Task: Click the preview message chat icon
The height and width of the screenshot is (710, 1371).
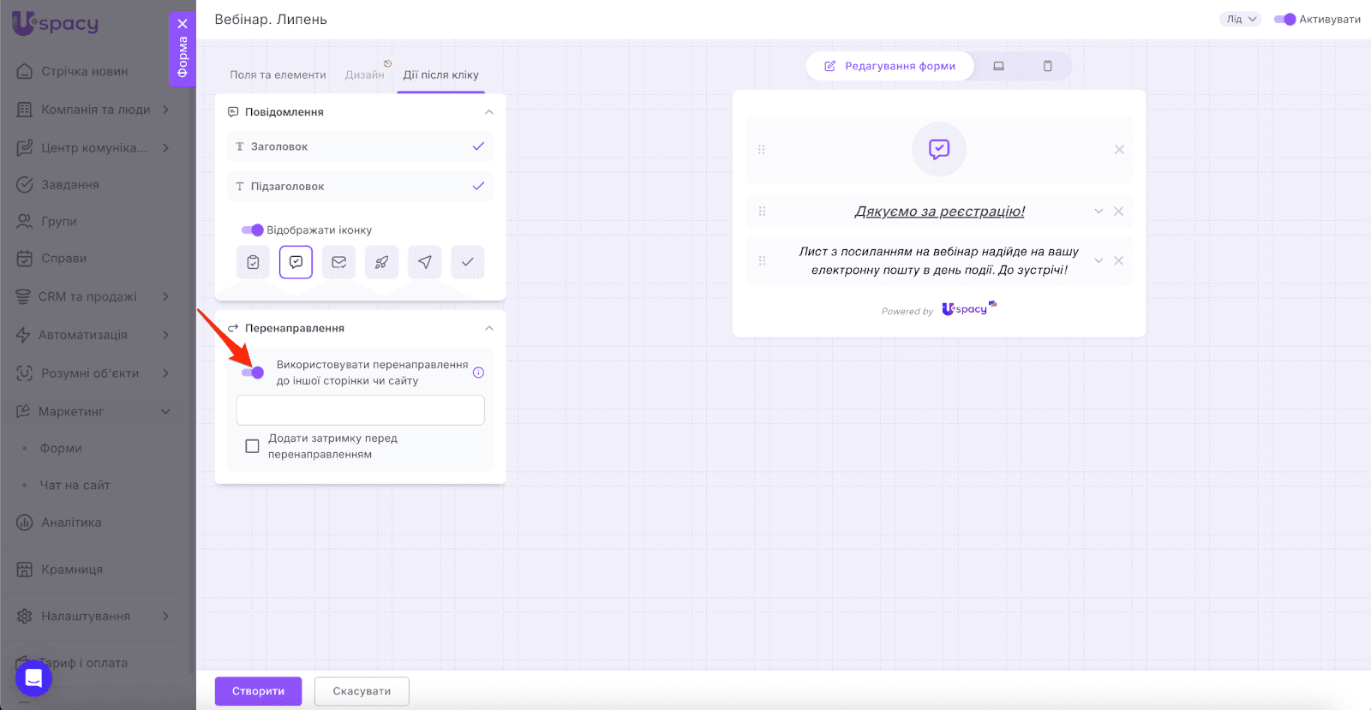Action: [x=939, y=149]
